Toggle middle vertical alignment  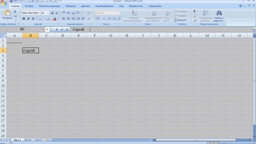pos(68,13)
